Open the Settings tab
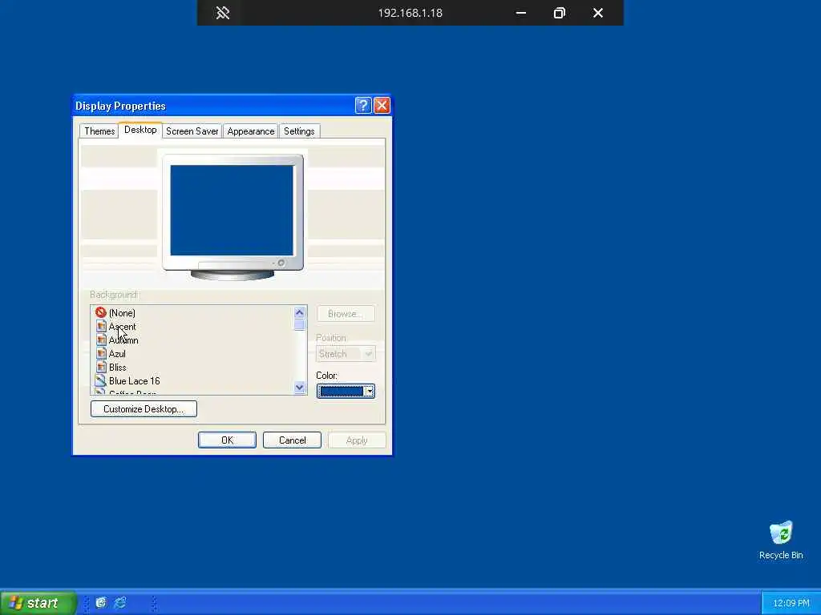The image size is (821, 615). pyautogui.click(x=299, y=131)
